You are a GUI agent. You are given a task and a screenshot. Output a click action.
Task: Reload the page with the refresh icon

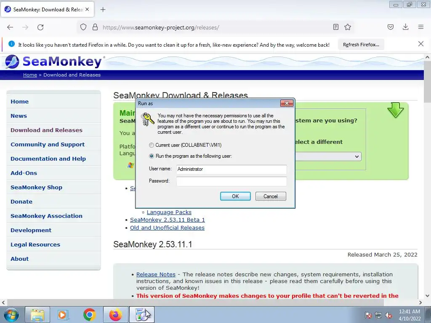(x=40, y=27)
